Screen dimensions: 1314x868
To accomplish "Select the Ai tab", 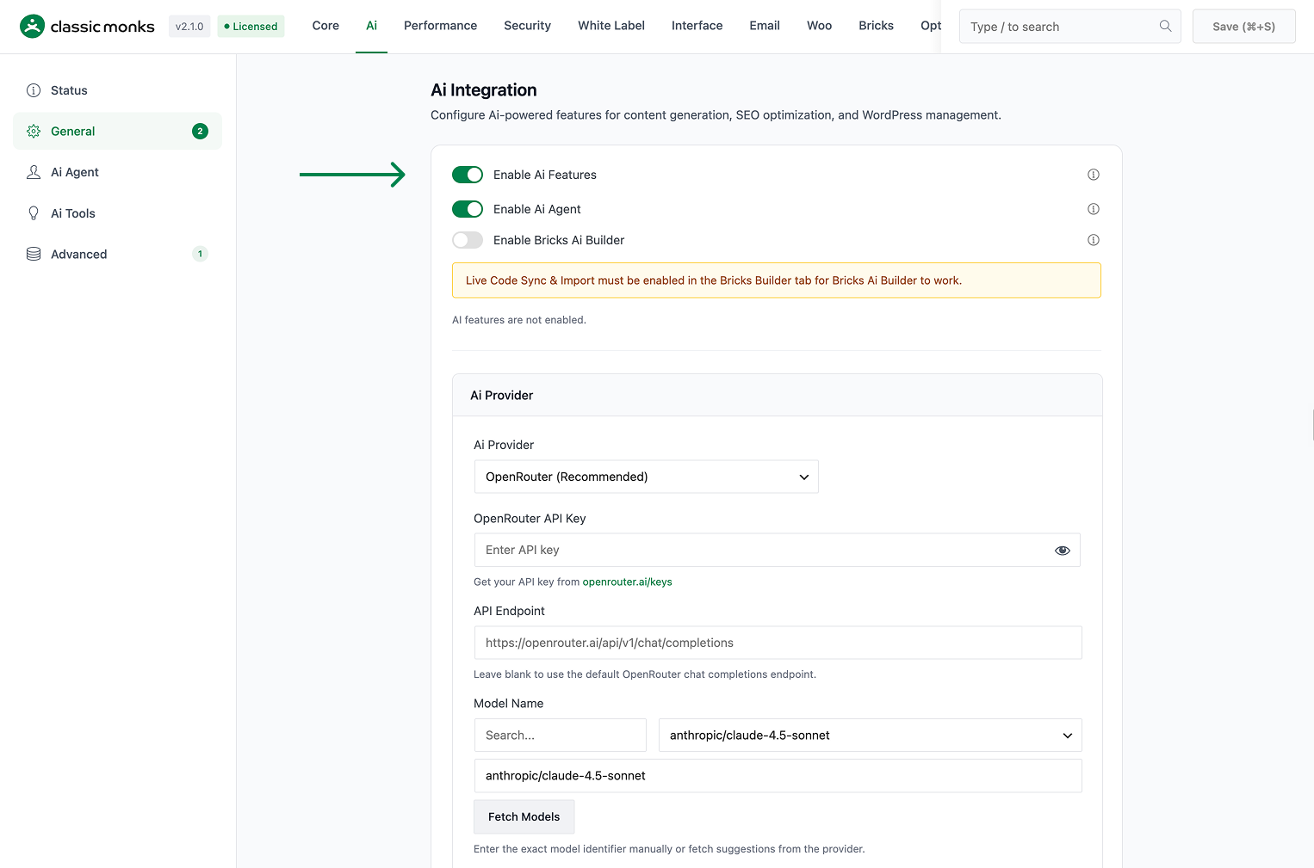I will [371, 26].
